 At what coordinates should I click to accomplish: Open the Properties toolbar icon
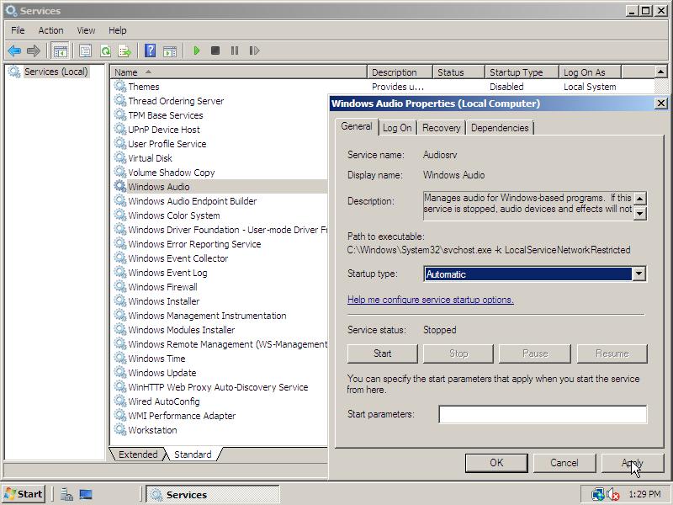tap(86, 50)
